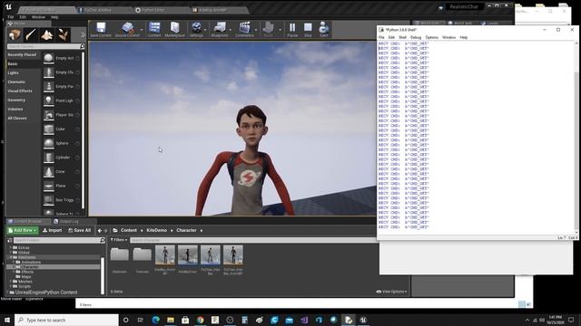Screen dimensions: 581x326
Task: Open the Unreal Editor Window menu
Action: click(38, 17)
